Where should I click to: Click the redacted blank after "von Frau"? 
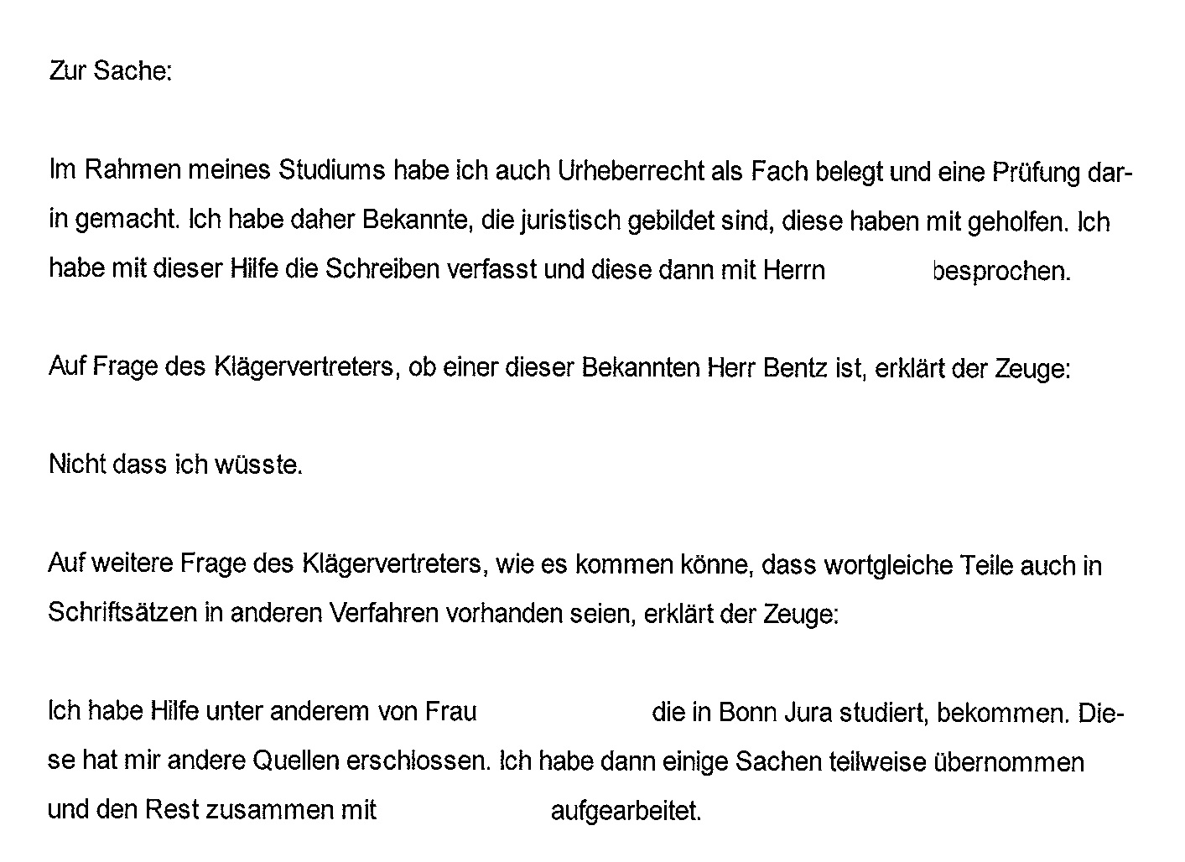click(x=563, y=712)
